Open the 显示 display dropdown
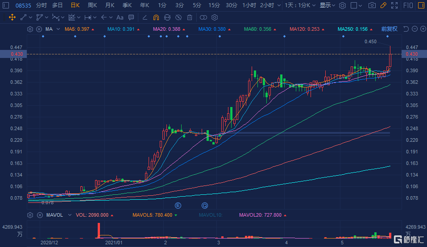Image resolution: width=427 pixels, height=247 pixels. point(328,5)
